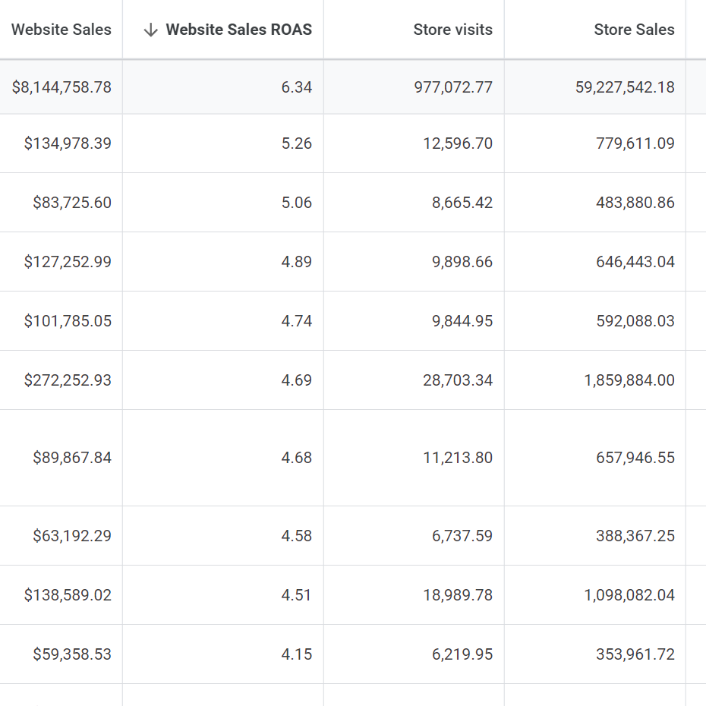This screenshot has width=706, height=706.
Task: Click Store visits cell 18,989.78
Action: (x=458, y=595)
